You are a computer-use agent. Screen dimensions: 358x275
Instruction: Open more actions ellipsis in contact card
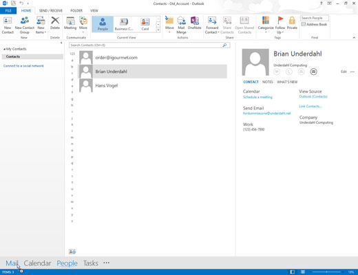coord(352,71)
